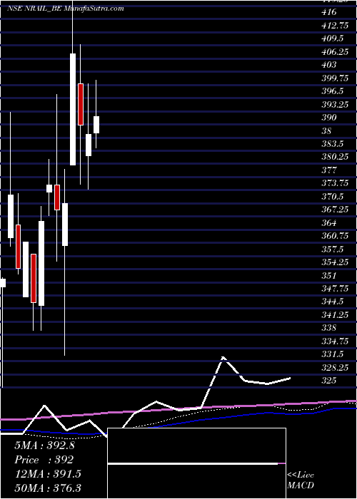The image size is (357, 499).
Task: Click the 357.5 price axis label
Action: pos(333,249)
